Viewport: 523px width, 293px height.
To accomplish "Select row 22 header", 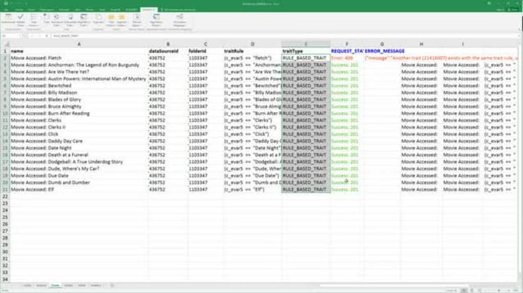I will point(5,196).
